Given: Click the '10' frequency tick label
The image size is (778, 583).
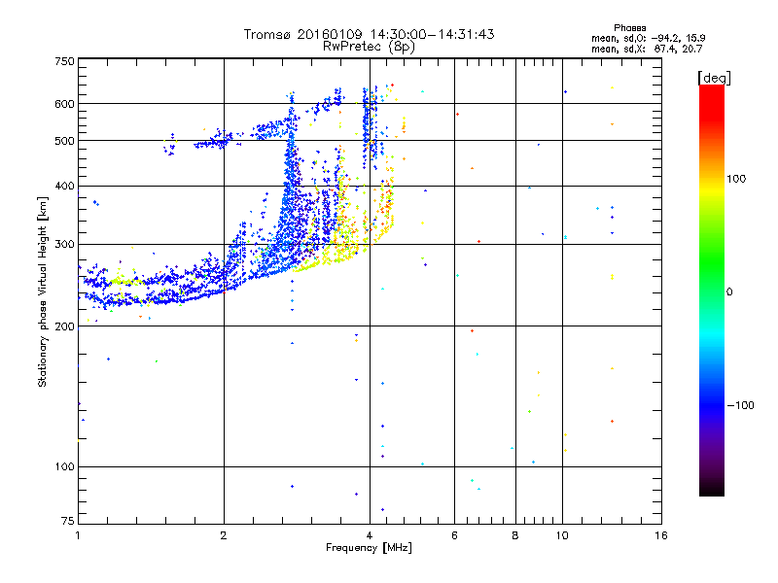Looking at the screenshot, I should coord(562,535).
